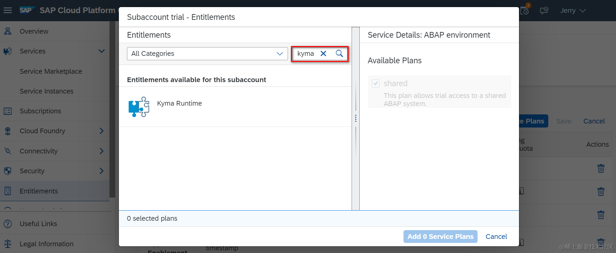Open the hamburger navigation menu
This screenshot has height=253, width=616.
(x=8, y=10)
